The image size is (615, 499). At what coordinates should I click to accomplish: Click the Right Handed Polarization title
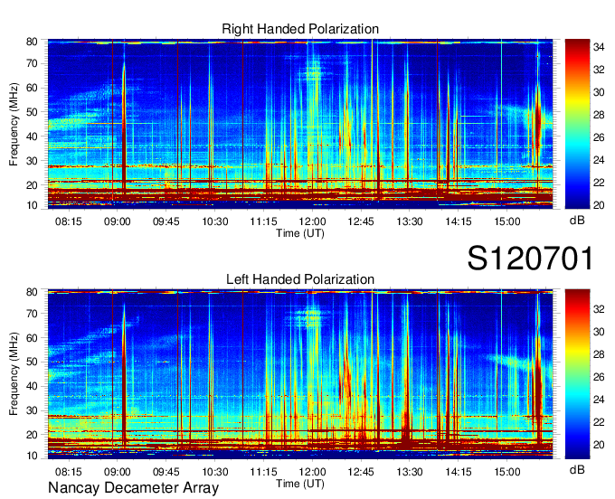tap(300, 29)
